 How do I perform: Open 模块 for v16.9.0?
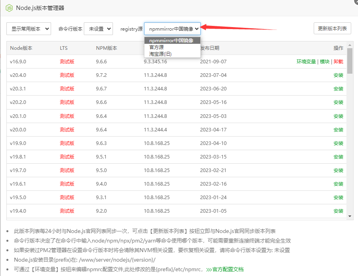click(324, 62)
